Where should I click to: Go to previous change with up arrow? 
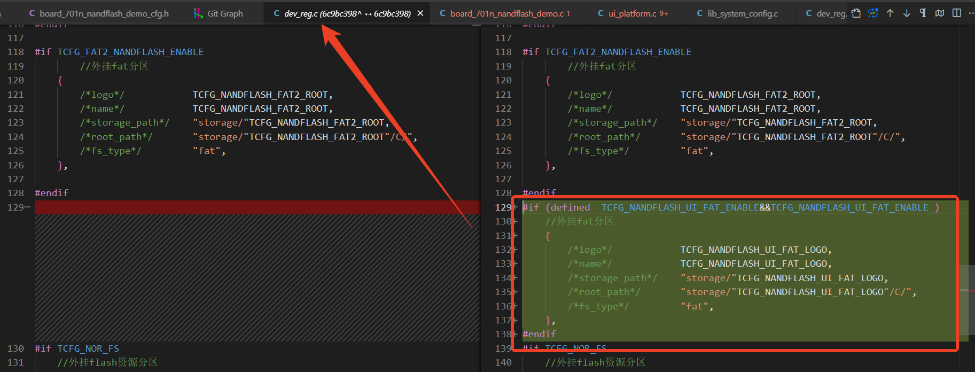point(890,13)
